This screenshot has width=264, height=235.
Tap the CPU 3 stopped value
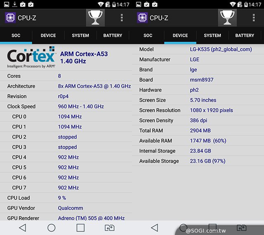point(67,147)
